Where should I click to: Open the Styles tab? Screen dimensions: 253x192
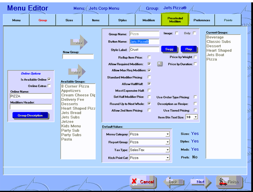click(x=122, y=20)
